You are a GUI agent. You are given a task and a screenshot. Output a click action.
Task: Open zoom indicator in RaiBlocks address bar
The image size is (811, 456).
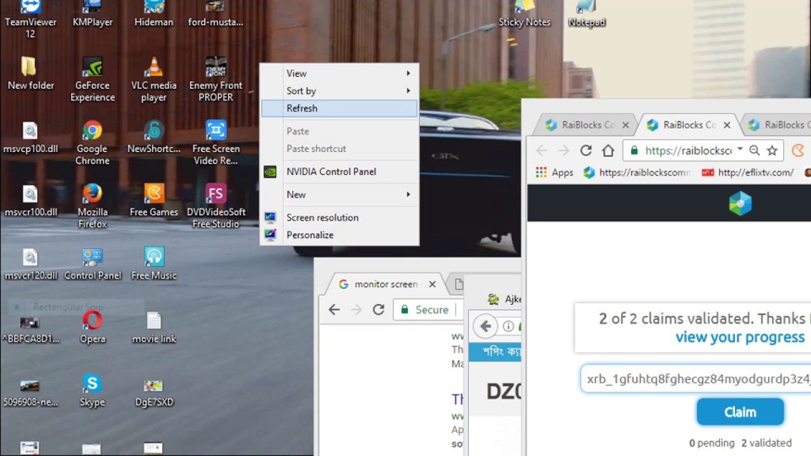click(754, 150)
